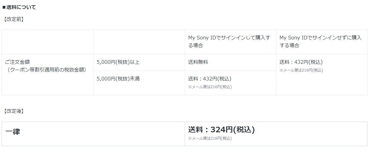Click the empty second header cell
Screen dimensions: 373x152
point(139,42)
